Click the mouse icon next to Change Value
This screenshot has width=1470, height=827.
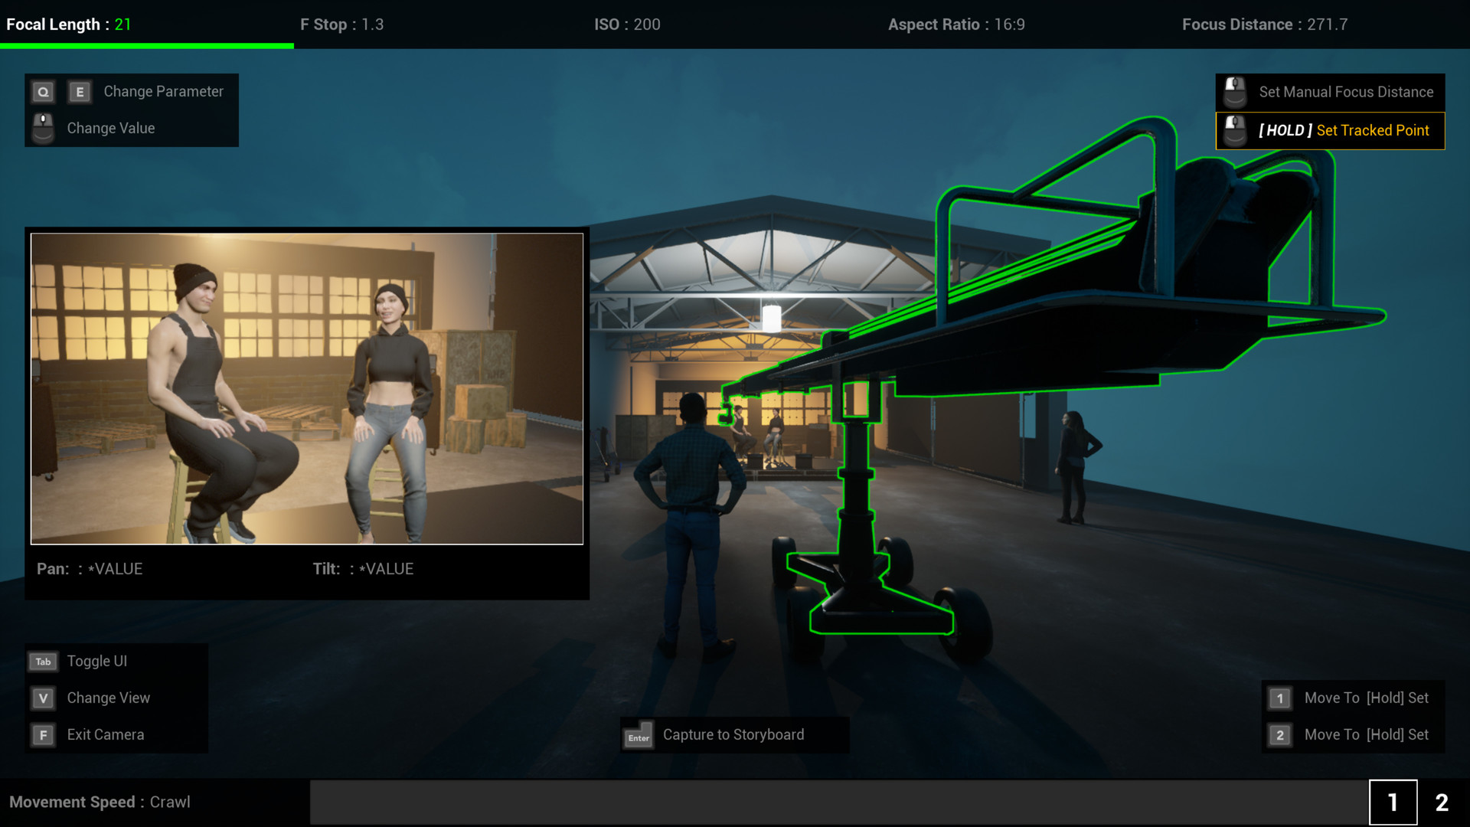click(x=43, y=128)
